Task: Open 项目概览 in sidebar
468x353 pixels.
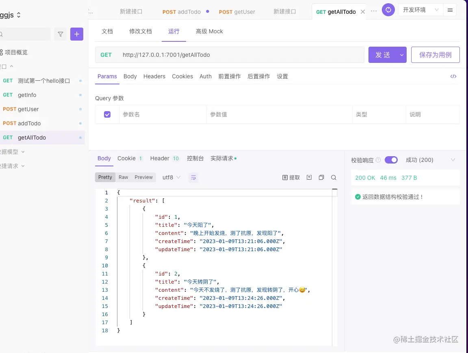Action: tap(14, 52)
